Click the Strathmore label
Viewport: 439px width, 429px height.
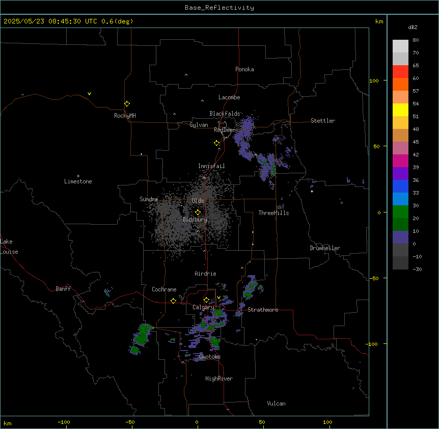(x=263, y=310)
